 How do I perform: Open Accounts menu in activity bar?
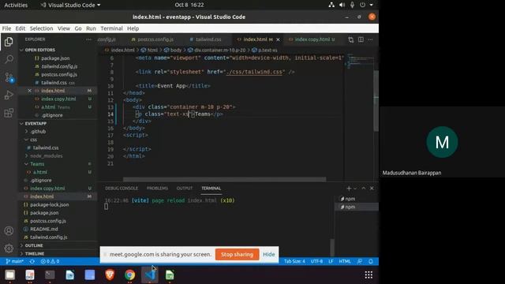tap(9, 231)
